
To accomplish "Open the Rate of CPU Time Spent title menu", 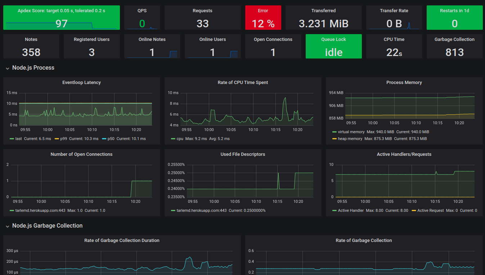I will [243, 83].
